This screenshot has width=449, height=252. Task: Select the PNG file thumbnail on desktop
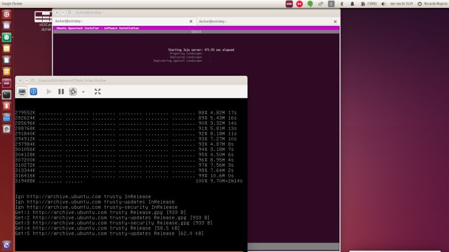tap(43, 17)
